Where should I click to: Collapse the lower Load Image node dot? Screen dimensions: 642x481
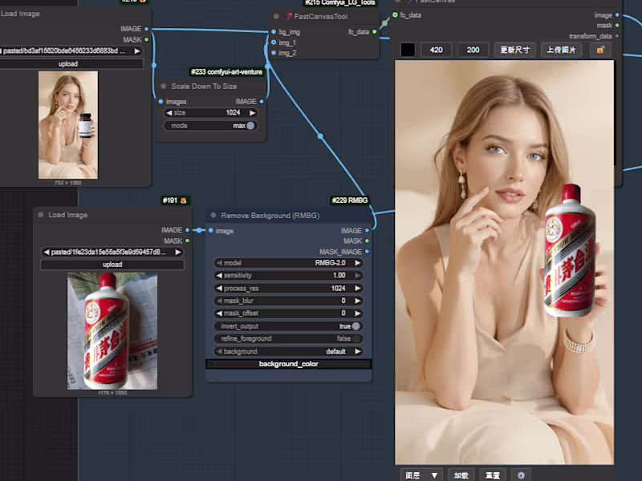tap(41, 215)
